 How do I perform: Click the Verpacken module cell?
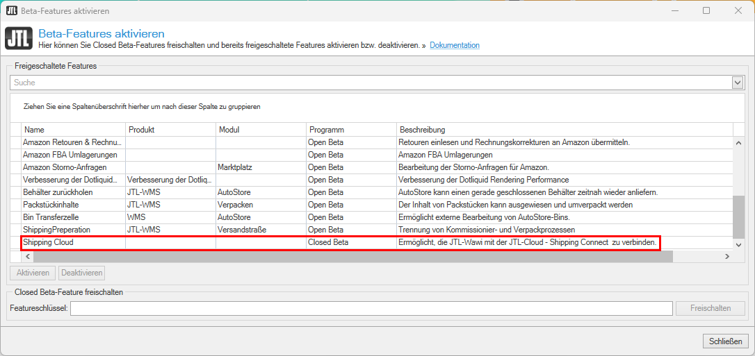click(x=261, y=205)
